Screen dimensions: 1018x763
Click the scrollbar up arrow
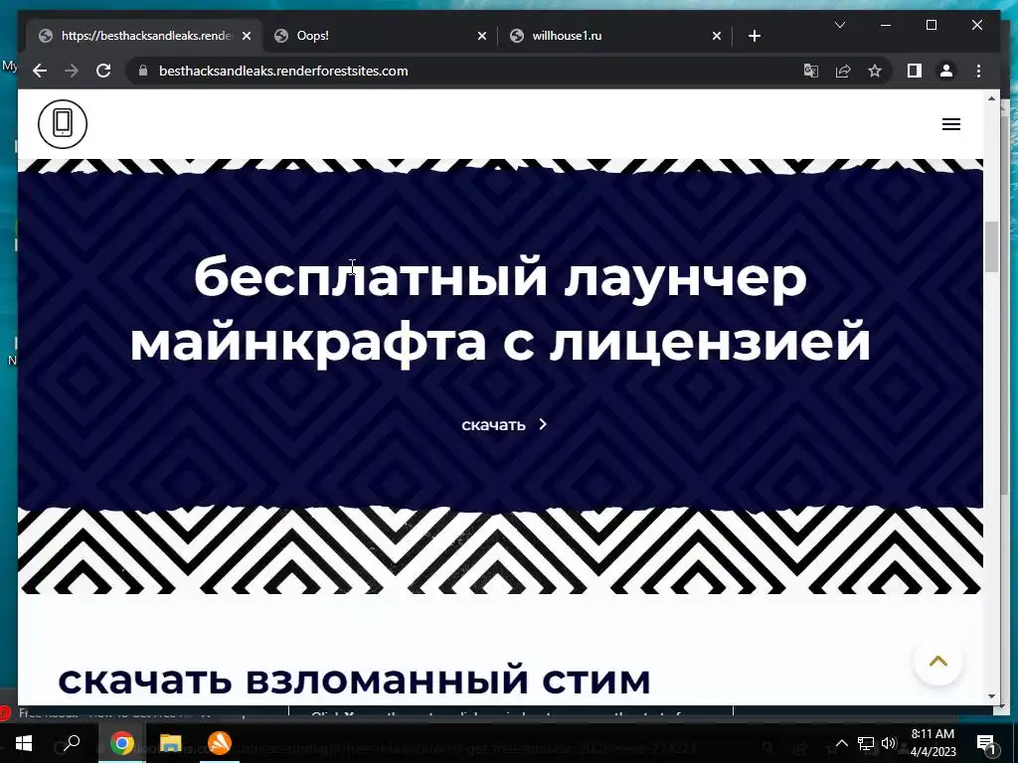click(991, 98)
